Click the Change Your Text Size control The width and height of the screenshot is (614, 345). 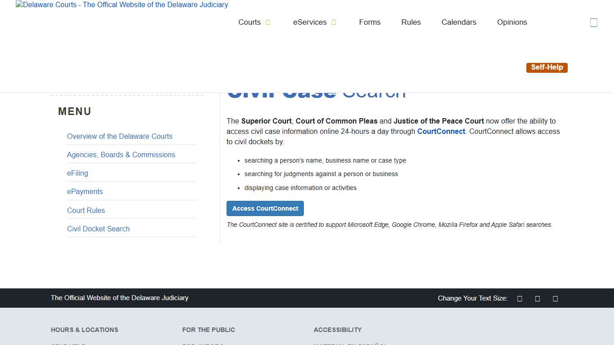(x=472, y=298)
